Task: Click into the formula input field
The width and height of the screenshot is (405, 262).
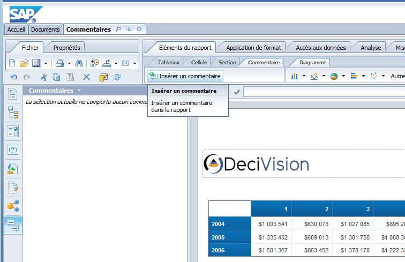Action: (x=324, y=92)
